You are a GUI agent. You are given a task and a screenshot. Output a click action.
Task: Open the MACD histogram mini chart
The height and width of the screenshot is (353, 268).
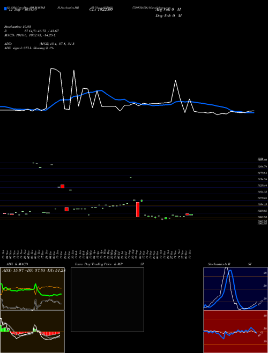point(32,332)
